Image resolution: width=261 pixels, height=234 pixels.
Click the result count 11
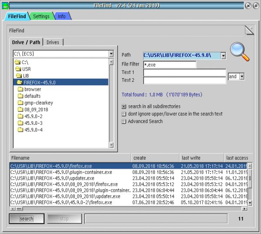(241, 219)
